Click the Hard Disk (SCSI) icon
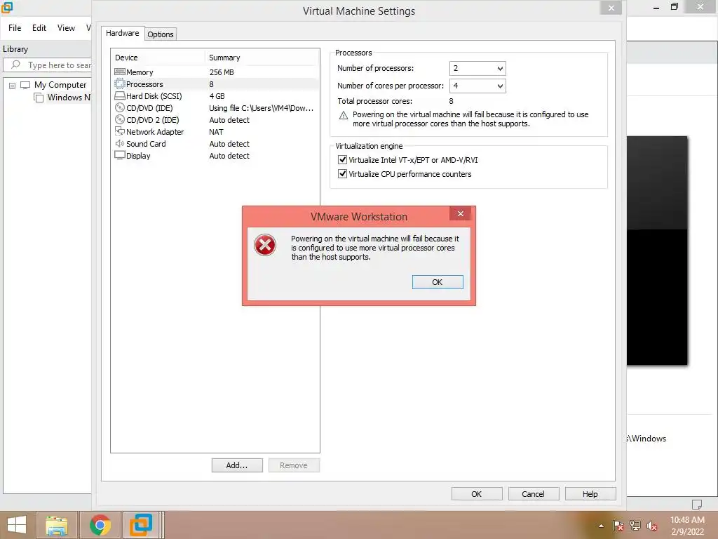This screenshot has width=718, height=539. pos(119,95)
